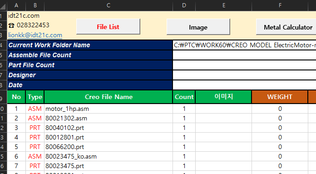Click the empty image cell for motor_1hp.asm

click(x=224, y=109)
